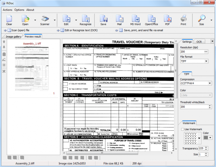This screenshot has height=167, width=216.
Task: Increase the Threshold white/black value
Action: pyautogui.click(x=210, y=106)
